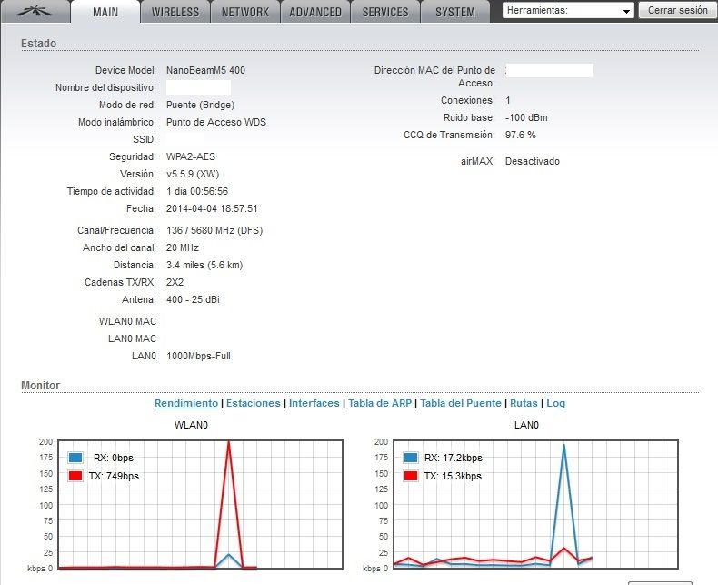The height and width of the screenshot is (585, 718).
Task: Click the red TX swatch in LAN0 legend
Action: coord(412,476)
